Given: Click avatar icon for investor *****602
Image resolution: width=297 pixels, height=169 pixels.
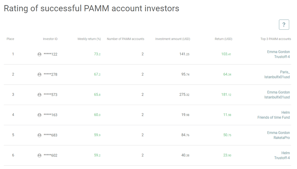Looking at the screenshot, I should click(x=39, y=156).
